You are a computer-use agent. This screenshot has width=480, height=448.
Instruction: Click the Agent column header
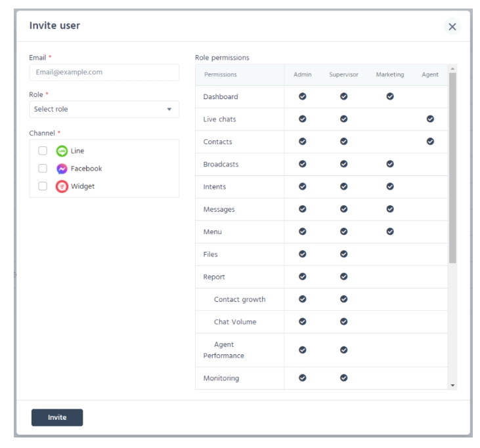point(430,75)
